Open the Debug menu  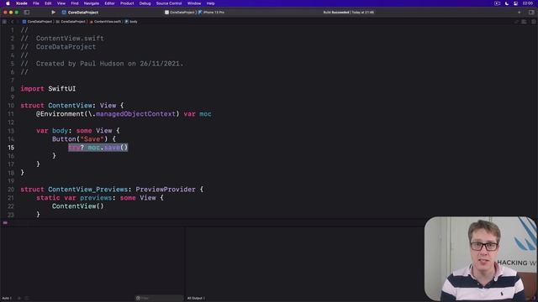(145, 3)
